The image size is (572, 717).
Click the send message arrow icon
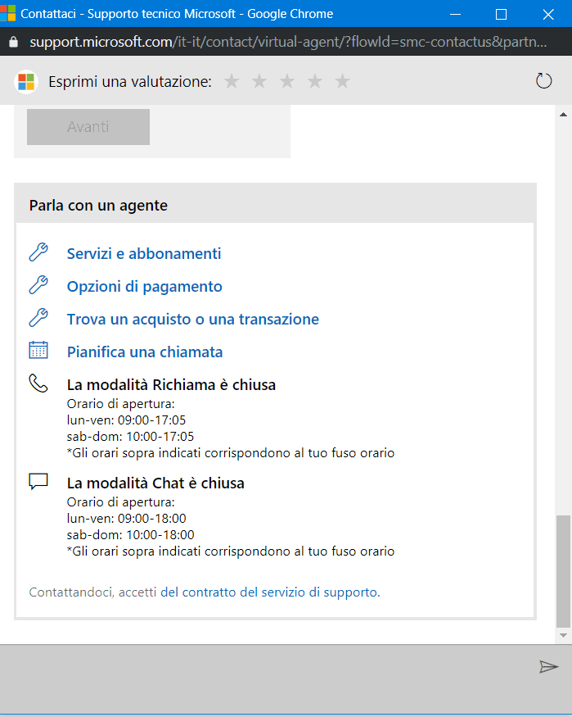[x=548, y=667]
